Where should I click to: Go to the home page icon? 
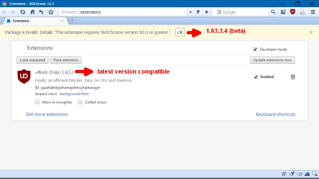coord(32,12)
